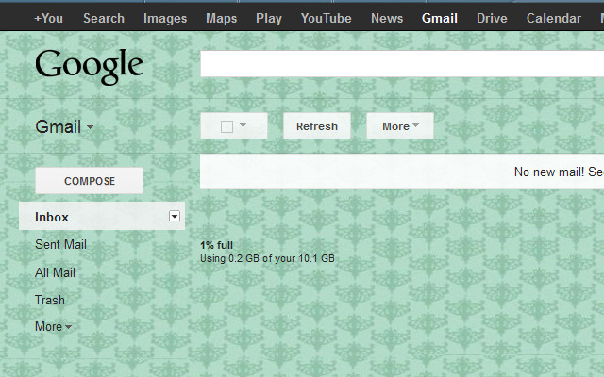Open the More actions toolbar dropdown

pos(400,125)
